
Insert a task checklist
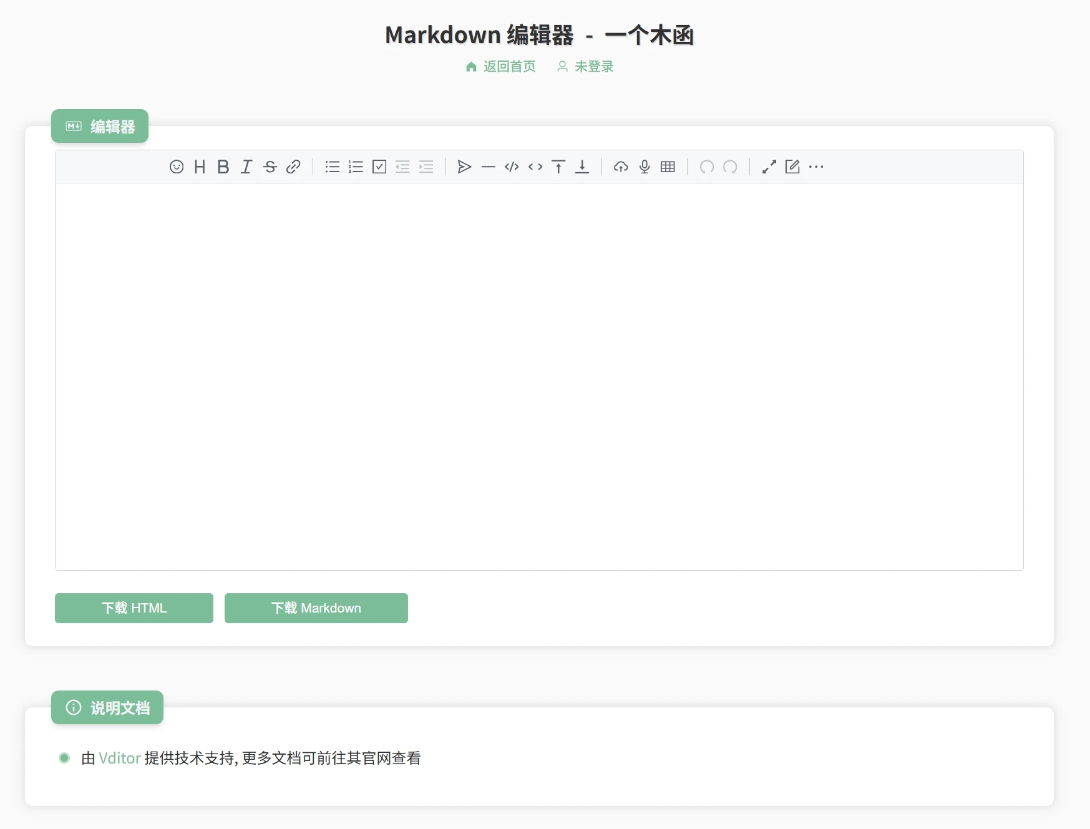click(x=379, y=167)
